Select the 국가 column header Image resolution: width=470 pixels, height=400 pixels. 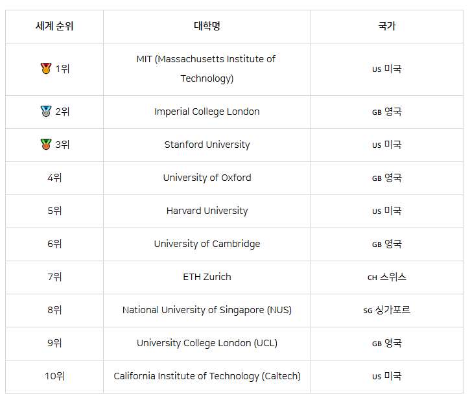pyautogui.click(x=387, y=27)
